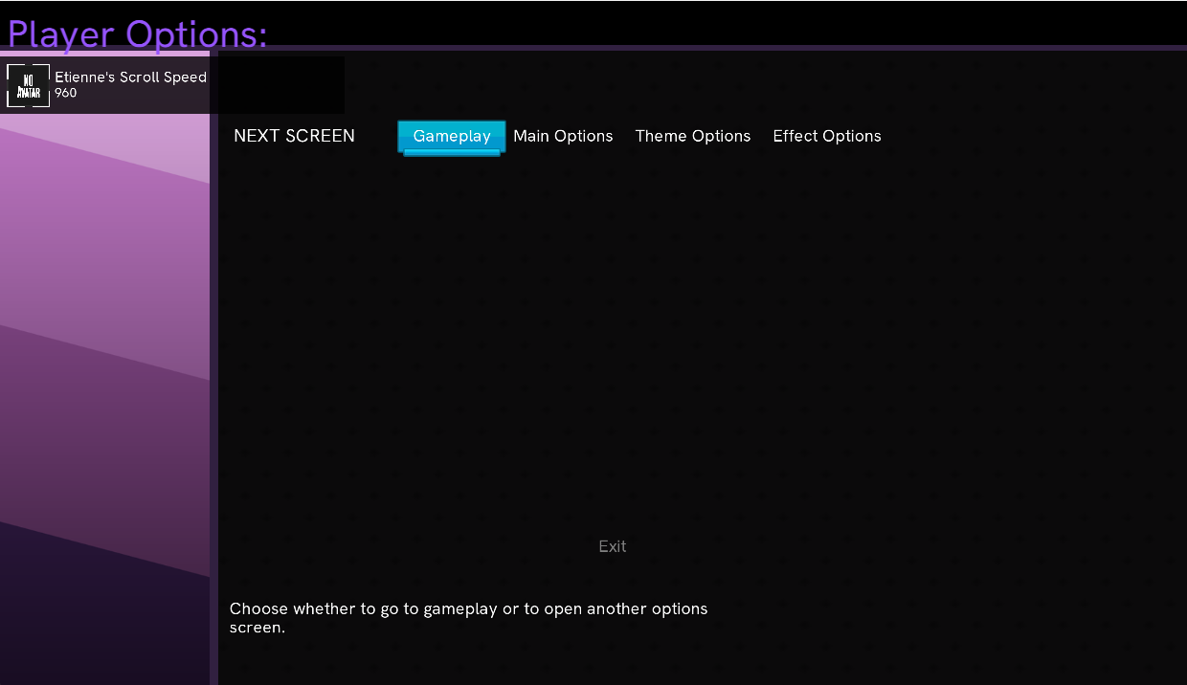This screenshot has height=685, width=1187.
Task: Click the help text about gameplay choice
Action: (x=468, y=609)
